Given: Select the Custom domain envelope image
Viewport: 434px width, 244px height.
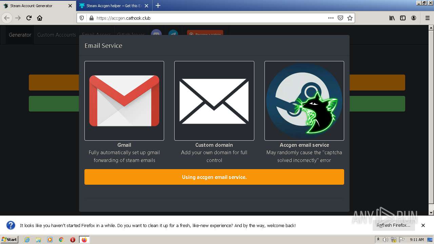Looking at the screenshot, I should point(214,101).
